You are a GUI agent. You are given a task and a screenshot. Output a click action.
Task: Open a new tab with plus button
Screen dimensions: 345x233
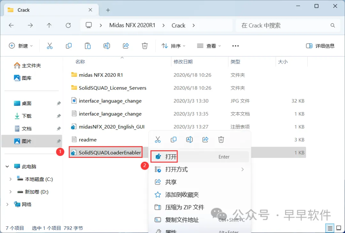[108, 10]
